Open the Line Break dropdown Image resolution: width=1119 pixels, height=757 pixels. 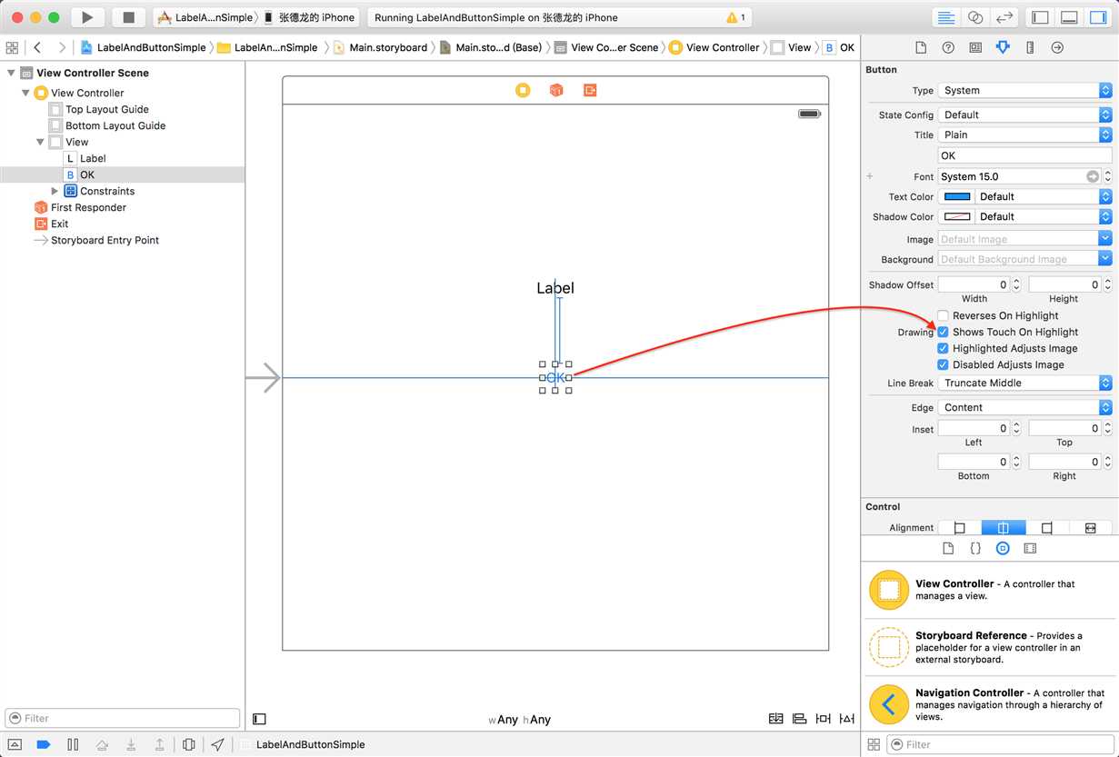tap(1024, 383)
